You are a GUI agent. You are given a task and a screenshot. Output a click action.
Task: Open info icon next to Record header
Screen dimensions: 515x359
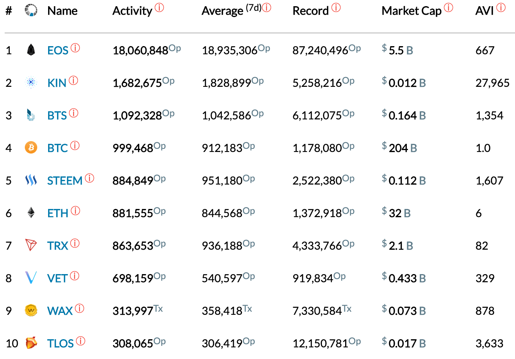tap(336, 7)
